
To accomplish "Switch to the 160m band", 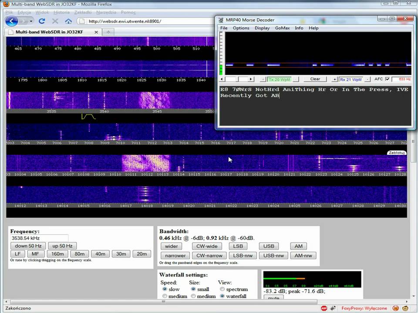I will (57, 254).
